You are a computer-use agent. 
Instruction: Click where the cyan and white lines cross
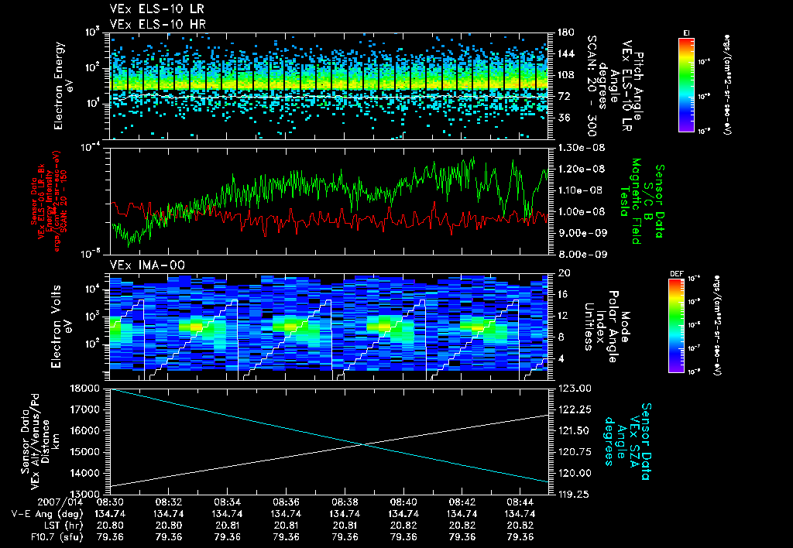pos(363,444)
